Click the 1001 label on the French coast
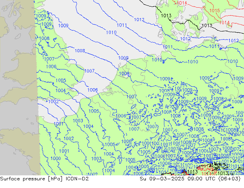Viewport: 244px width, 188px height. [x=58, y=124]
